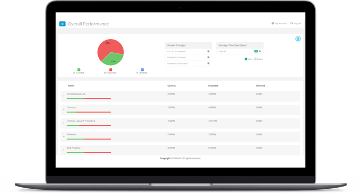Click the green Correct legend square
Image resolution: width=361 pixels, height=194 pixels.
[79, 70]
